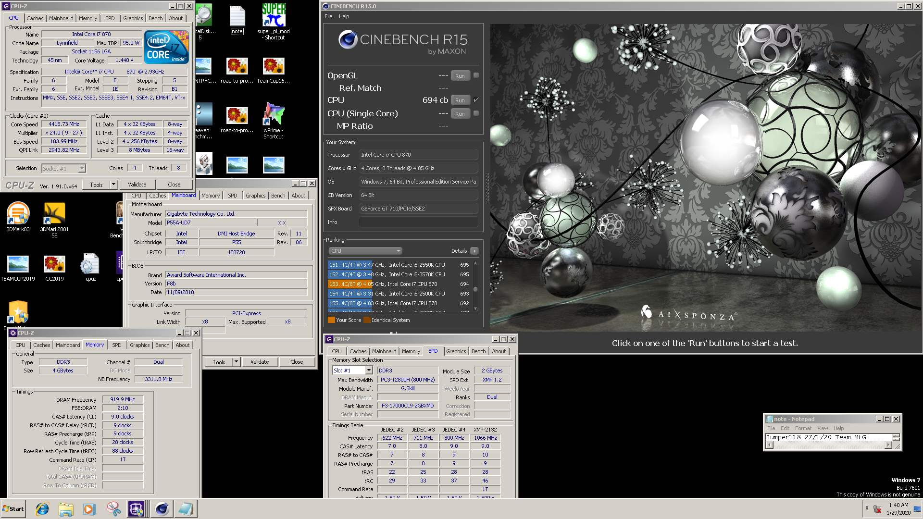Run the OpenGL benchmark
Image resolution: width=923 pixels, height=519 pixels.
click(x=460, y=76)
